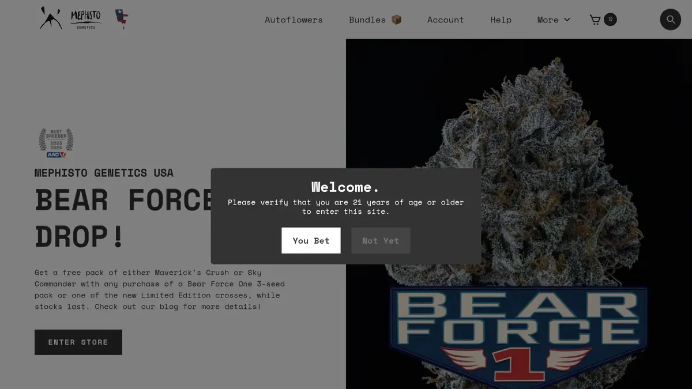Open the Help menu link
This screenshot has width=692, height=389.
501,20
